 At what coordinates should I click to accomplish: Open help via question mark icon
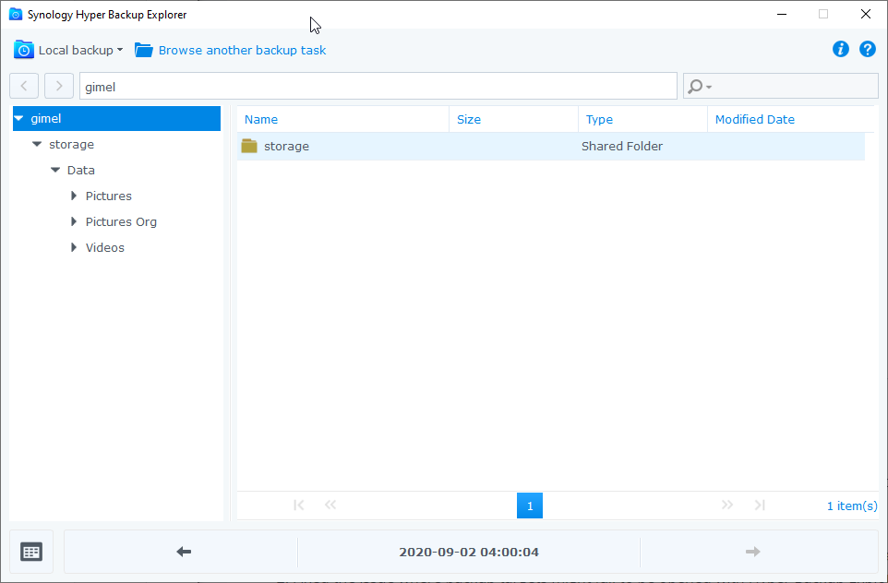point(868,50)
